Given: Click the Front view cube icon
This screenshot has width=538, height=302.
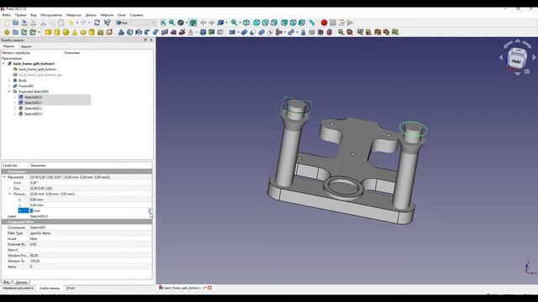Looking at the screenshot, I should [256, 23].
